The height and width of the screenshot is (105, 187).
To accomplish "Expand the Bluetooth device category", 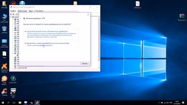I will click(x=13, y=20).
